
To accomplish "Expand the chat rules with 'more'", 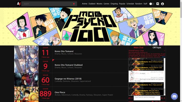I will tap(163, 57).
